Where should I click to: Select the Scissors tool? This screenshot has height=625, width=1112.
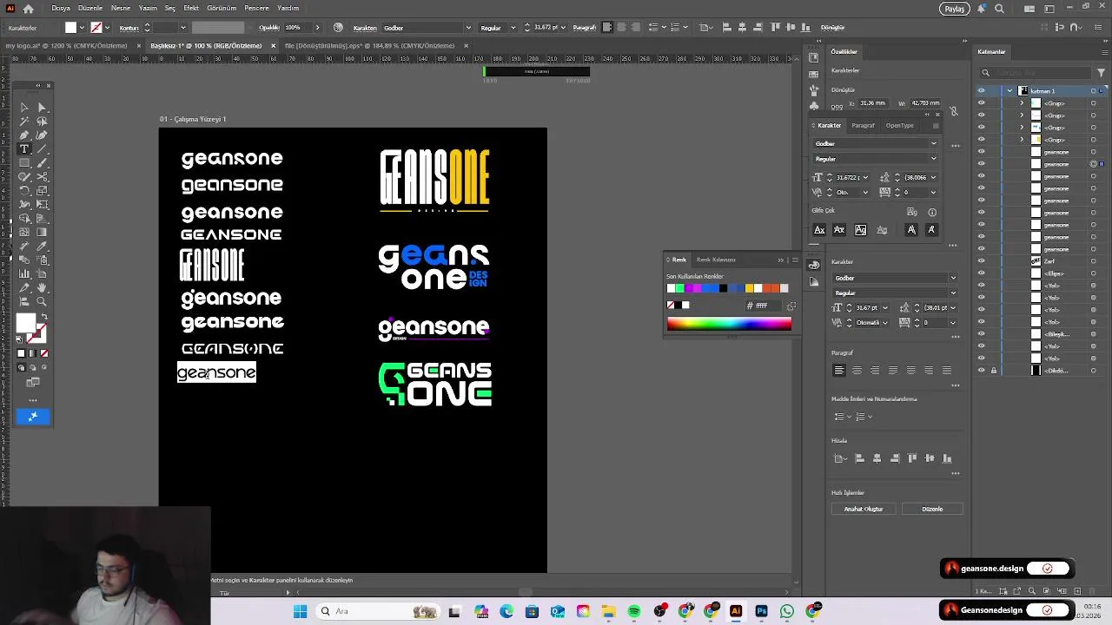[42, 177]
